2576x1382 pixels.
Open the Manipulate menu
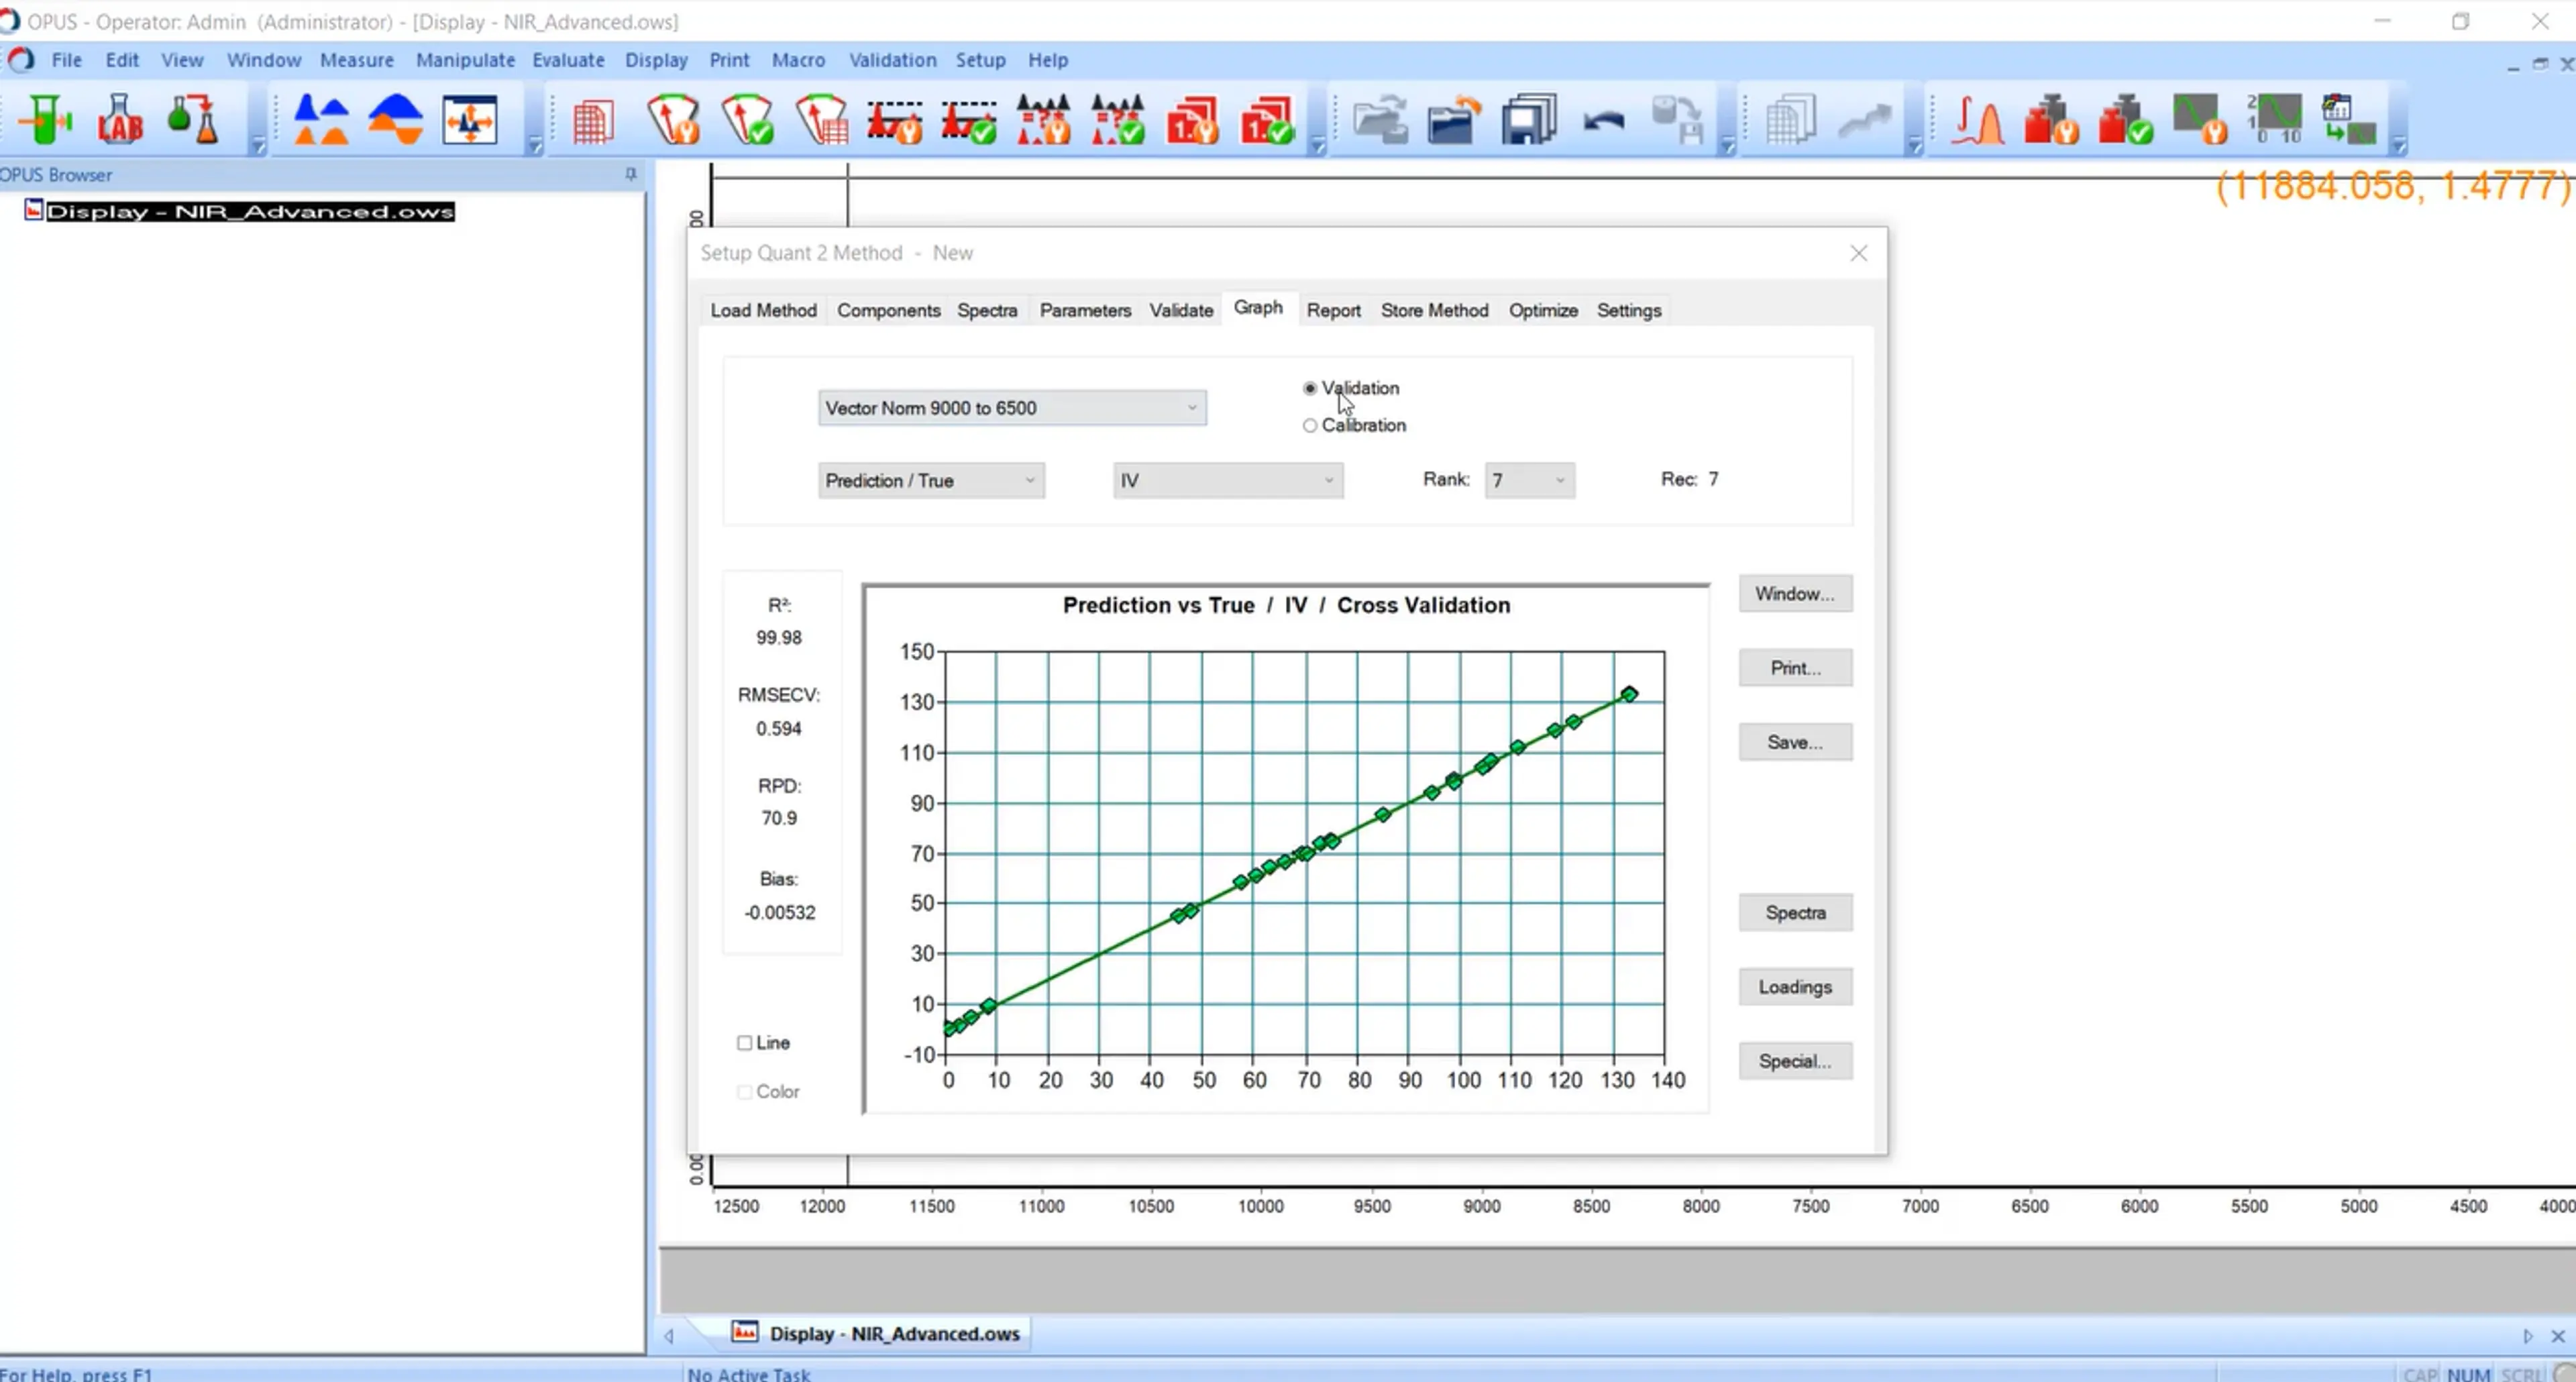[465, 60]
